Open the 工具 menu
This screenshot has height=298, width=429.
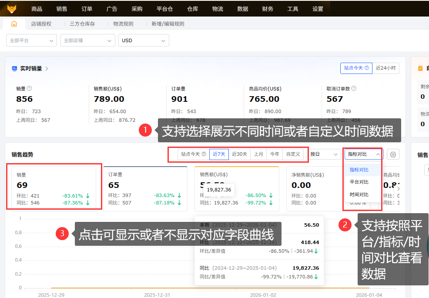click(x=293, y=9)
